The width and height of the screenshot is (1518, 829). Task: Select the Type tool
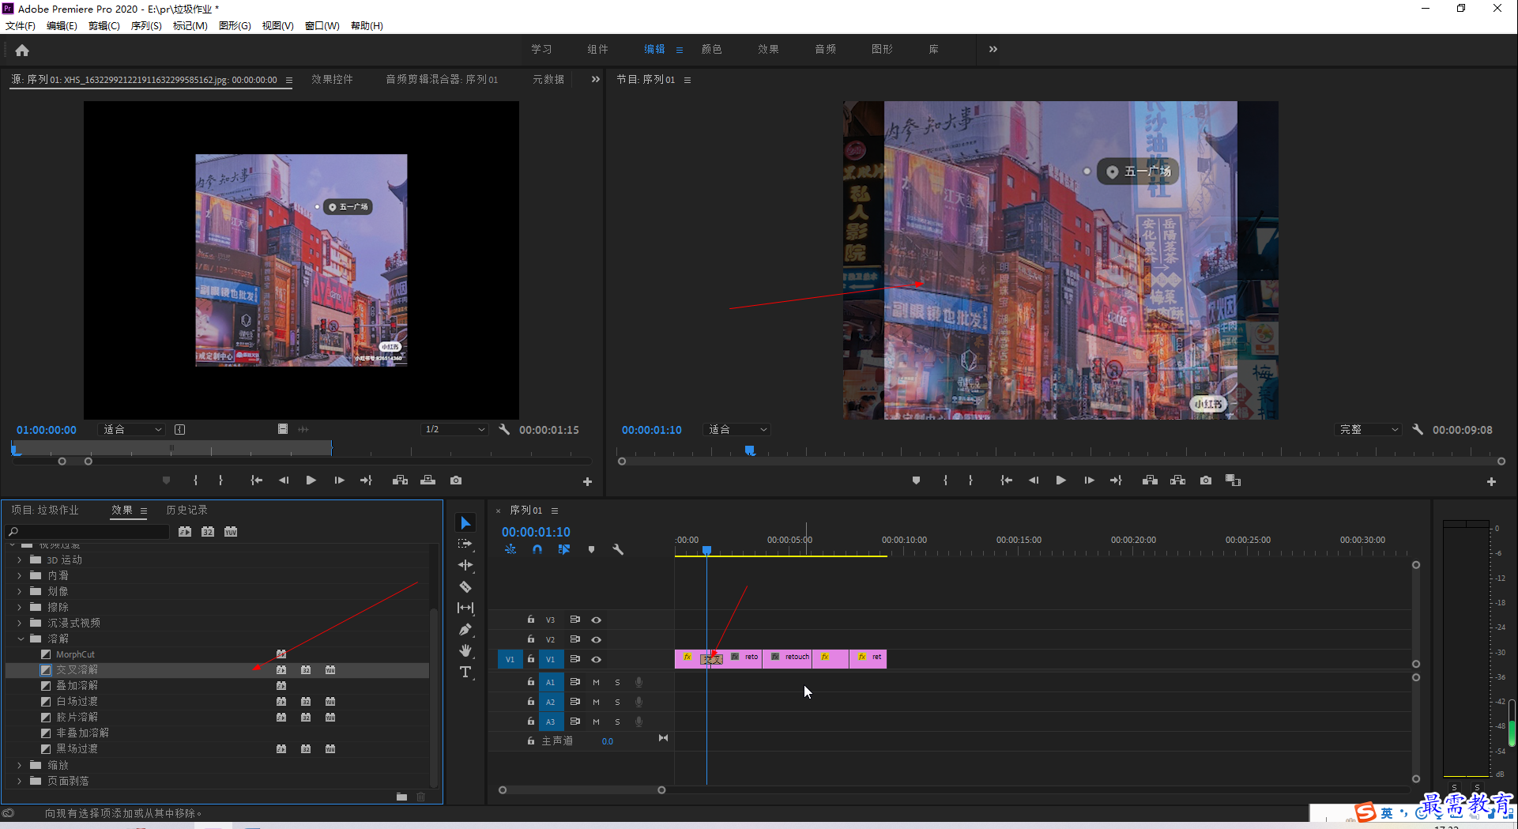pos(465,673)
